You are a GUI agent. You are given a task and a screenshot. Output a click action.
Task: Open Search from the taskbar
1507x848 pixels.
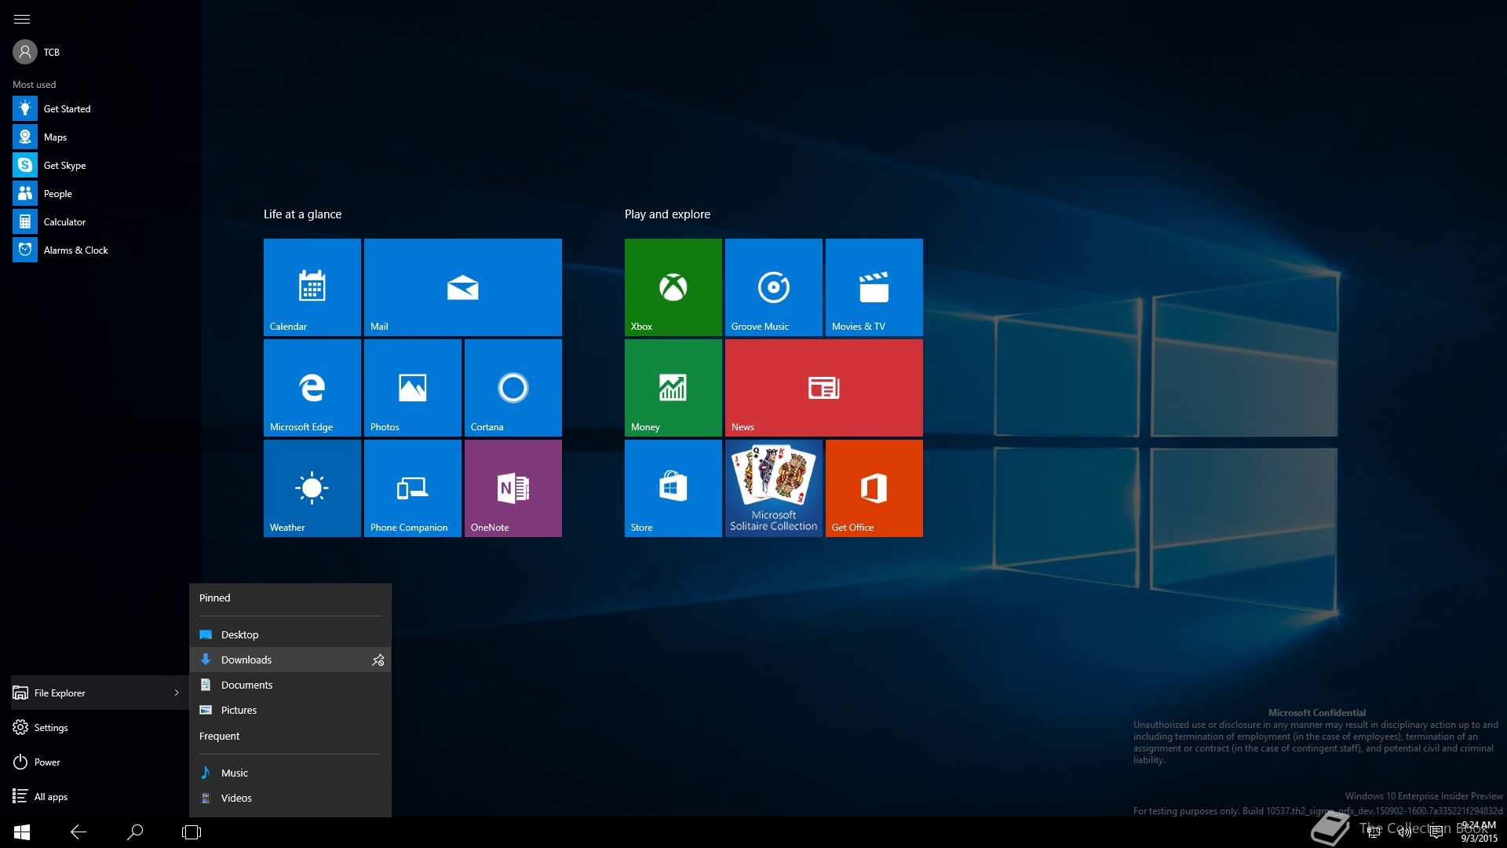pos(135,832)
